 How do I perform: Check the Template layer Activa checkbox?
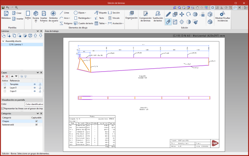pos(5,84)
